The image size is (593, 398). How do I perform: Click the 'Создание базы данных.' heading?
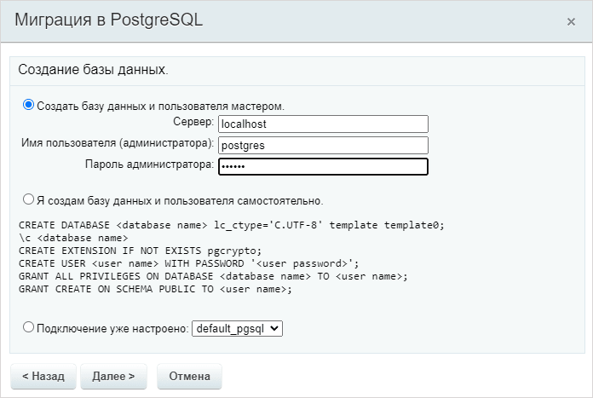click(93, 70)
